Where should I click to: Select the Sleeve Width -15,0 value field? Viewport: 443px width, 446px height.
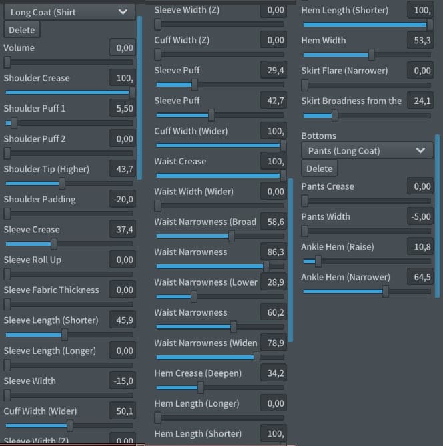coord(122,381)
